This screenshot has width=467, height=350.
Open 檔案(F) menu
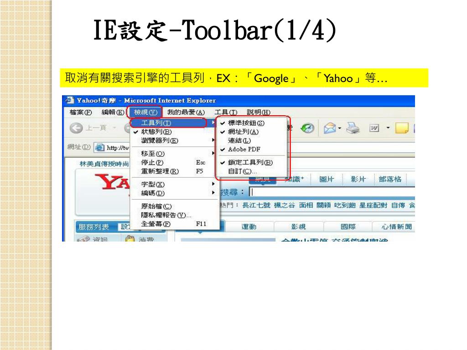click(x=80, y=112)
